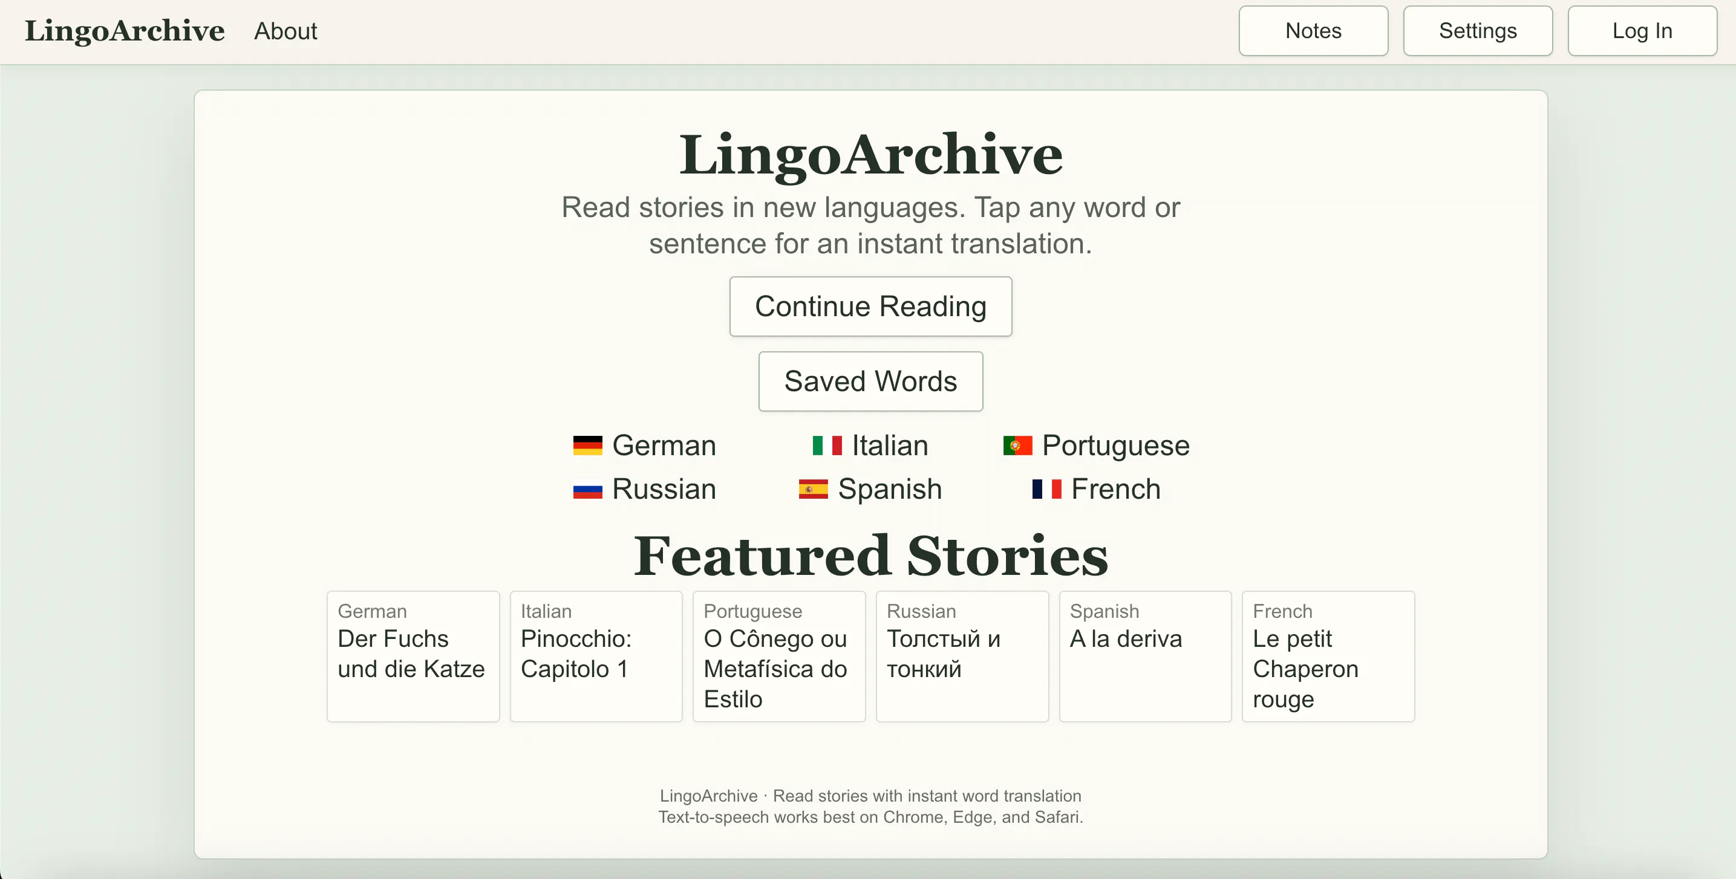Click the tagline beginning 'Read stories in new languages'

(x=870, y=225)
